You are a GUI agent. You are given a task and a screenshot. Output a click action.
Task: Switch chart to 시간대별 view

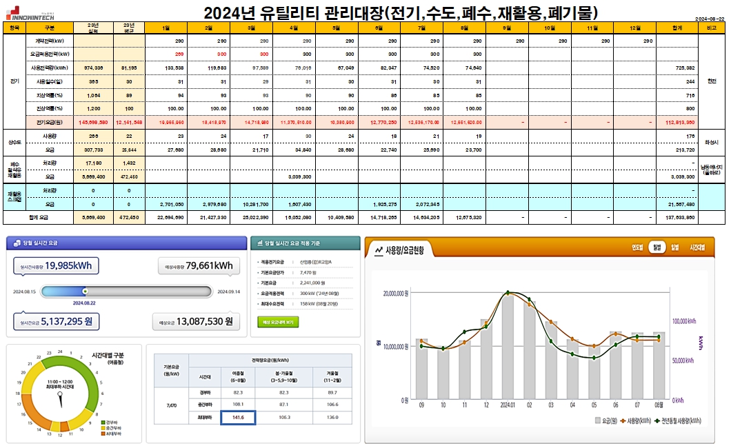[697, 247]
